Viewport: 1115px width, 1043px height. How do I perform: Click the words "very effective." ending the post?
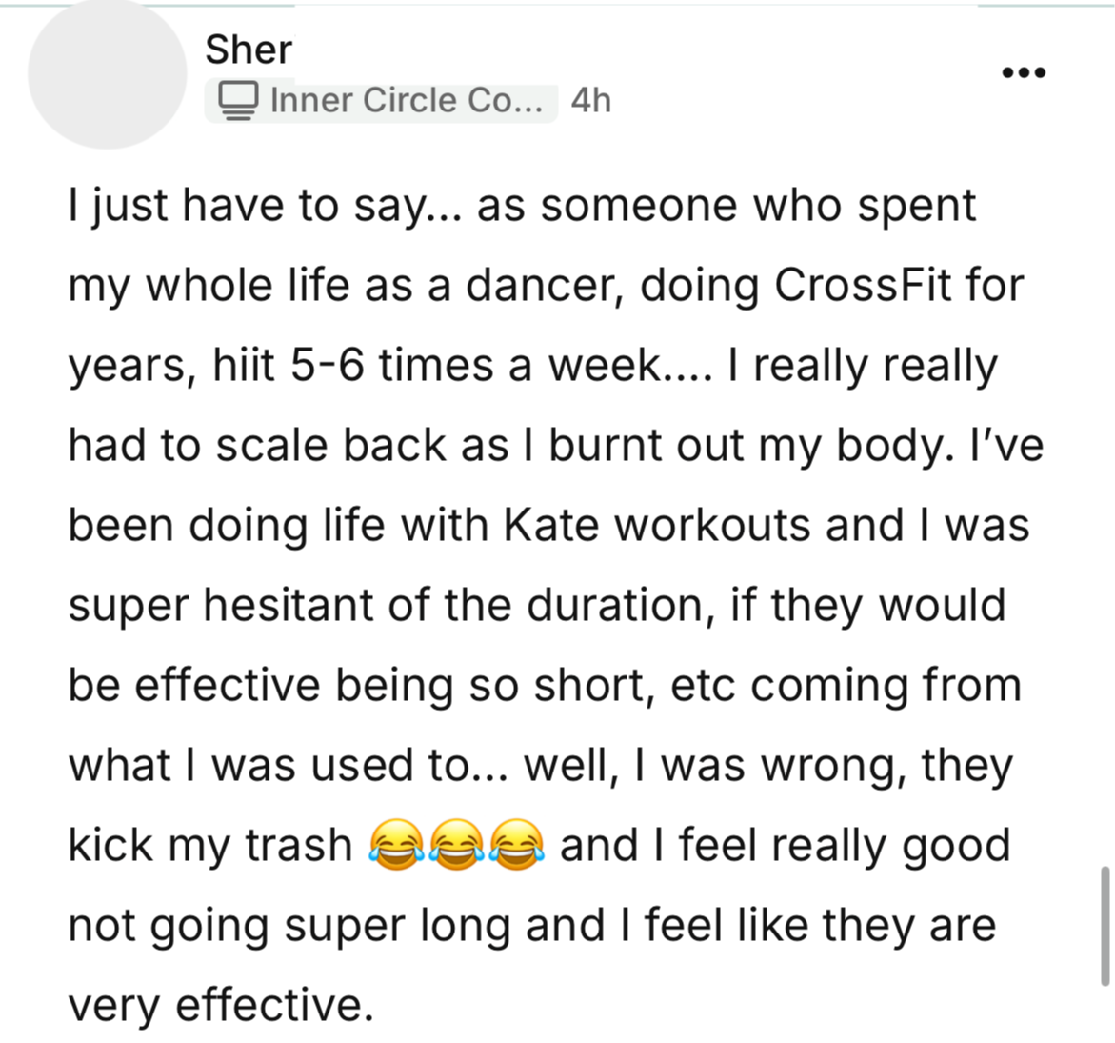coord(219,1006)
